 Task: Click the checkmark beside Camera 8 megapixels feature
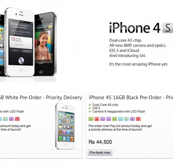point(90,112)
